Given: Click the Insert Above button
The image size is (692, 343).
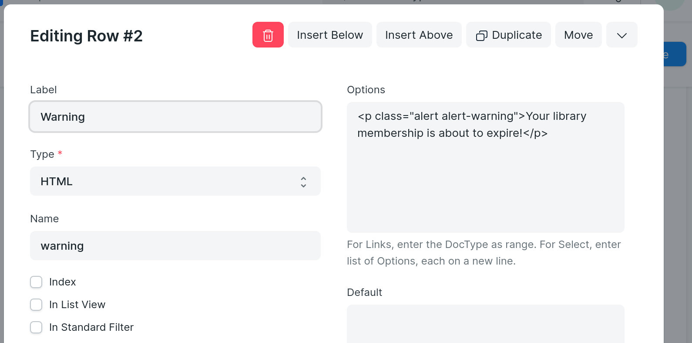Looking at the screenshot, I should [x=419, y=35].
